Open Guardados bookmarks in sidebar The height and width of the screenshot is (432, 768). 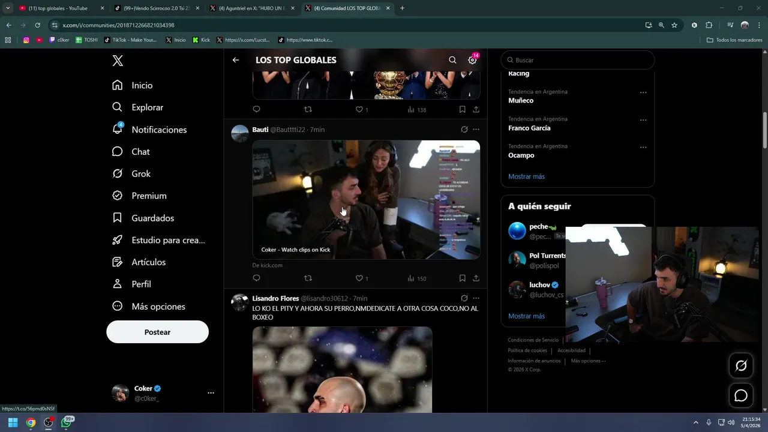[x=143, y=218]
